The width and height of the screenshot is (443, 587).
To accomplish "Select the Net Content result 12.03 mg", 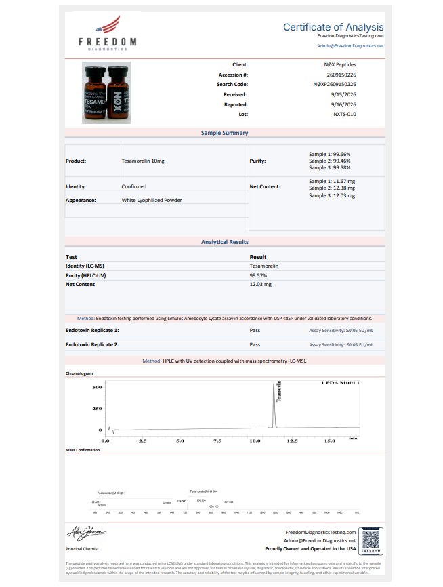I will (260, 285).
